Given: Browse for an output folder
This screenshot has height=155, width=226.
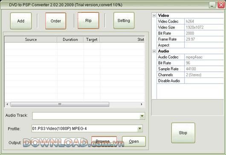Looking at the screenshot, I should coord(104,141).
